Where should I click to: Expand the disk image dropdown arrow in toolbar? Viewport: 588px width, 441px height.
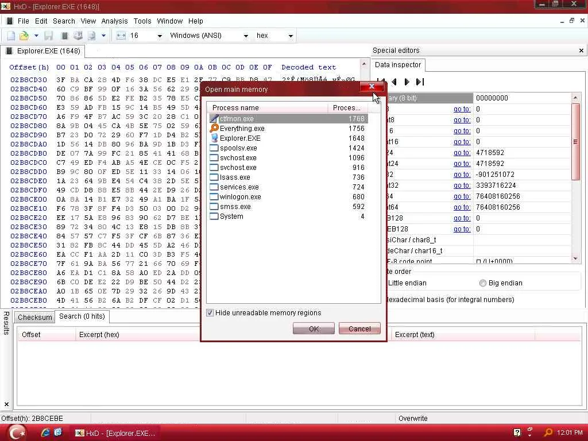(x=103, y=36)
